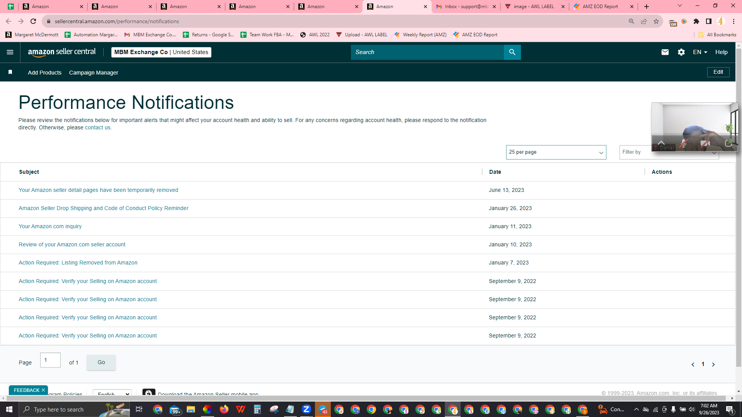Click the page number input field
The height and width of the screenshot is (417, 742).
[50, 360]
